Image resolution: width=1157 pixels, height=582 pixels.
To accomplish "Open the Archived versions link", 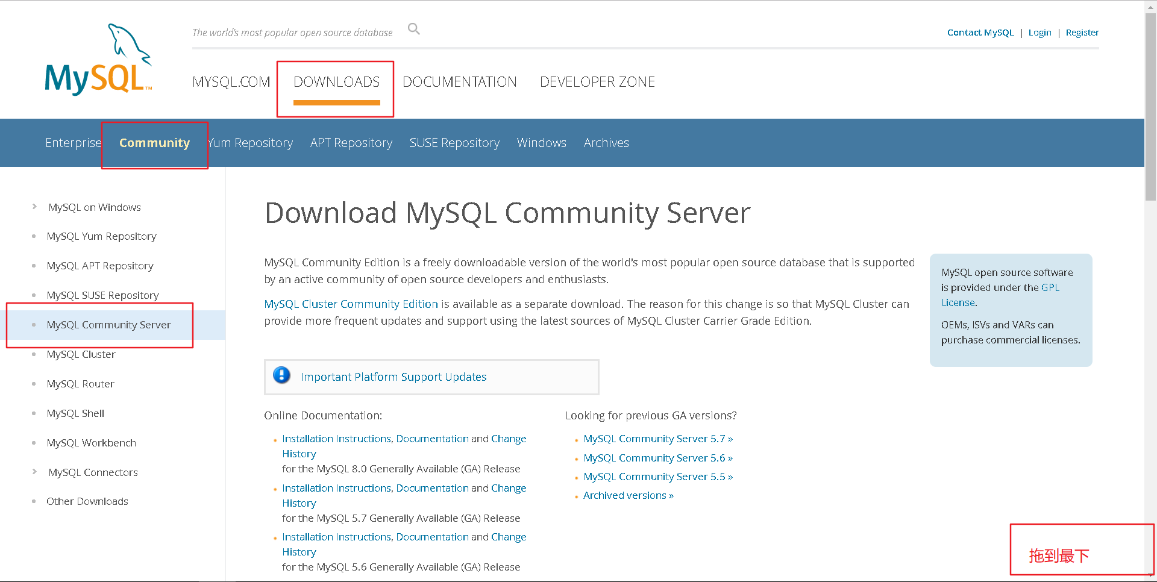I will pos(629,495).
